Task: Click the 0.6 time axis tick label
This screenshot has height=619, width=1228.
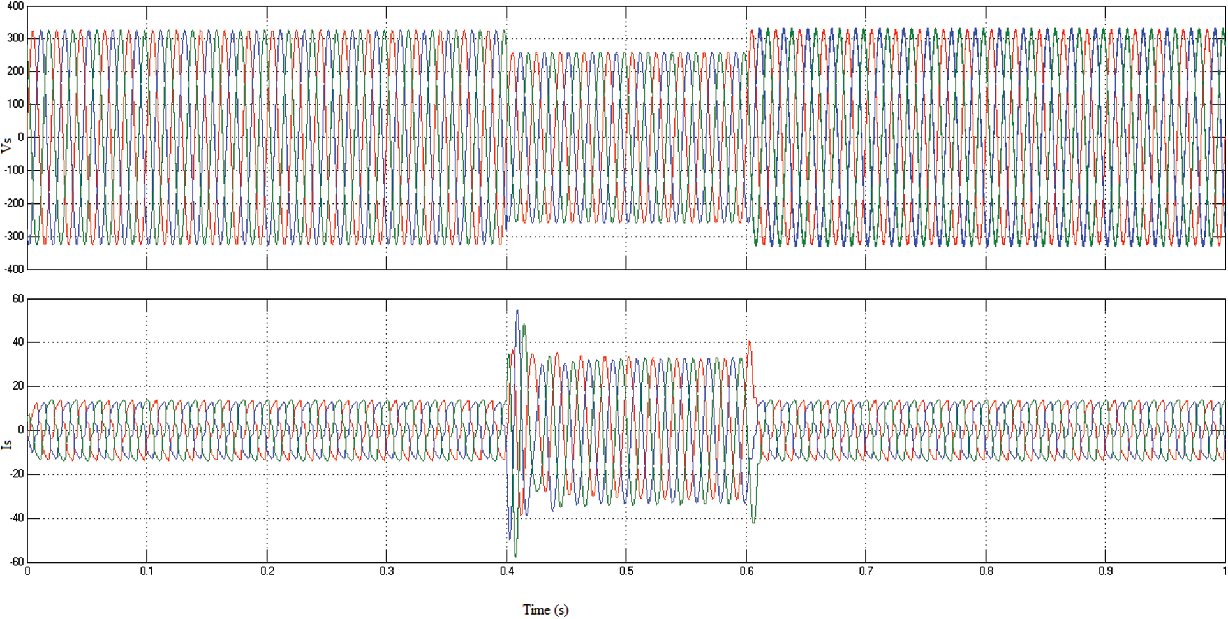Action: (746, 571)
